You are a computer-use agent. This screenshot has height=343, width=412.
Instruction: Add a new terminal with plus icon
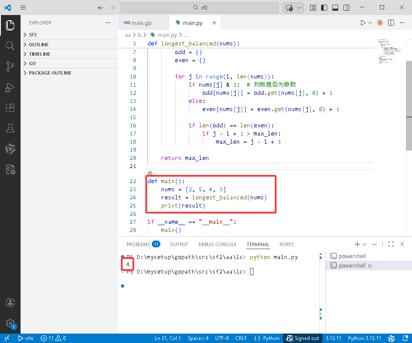357,244
